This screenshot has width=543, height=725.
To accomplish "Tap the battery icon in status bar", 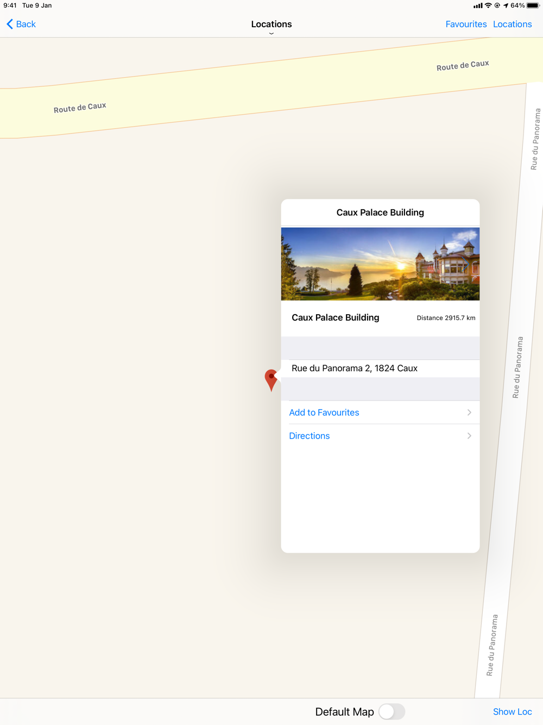I will tap(533, 5).
